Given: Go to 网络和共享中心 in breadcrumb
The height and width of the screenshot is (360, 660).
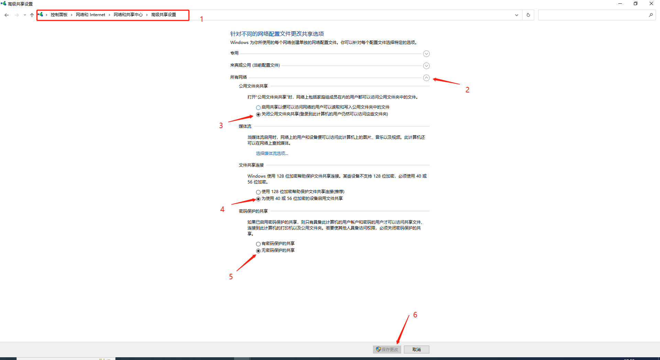Looking at the screenshot, I should coord(128,15).
